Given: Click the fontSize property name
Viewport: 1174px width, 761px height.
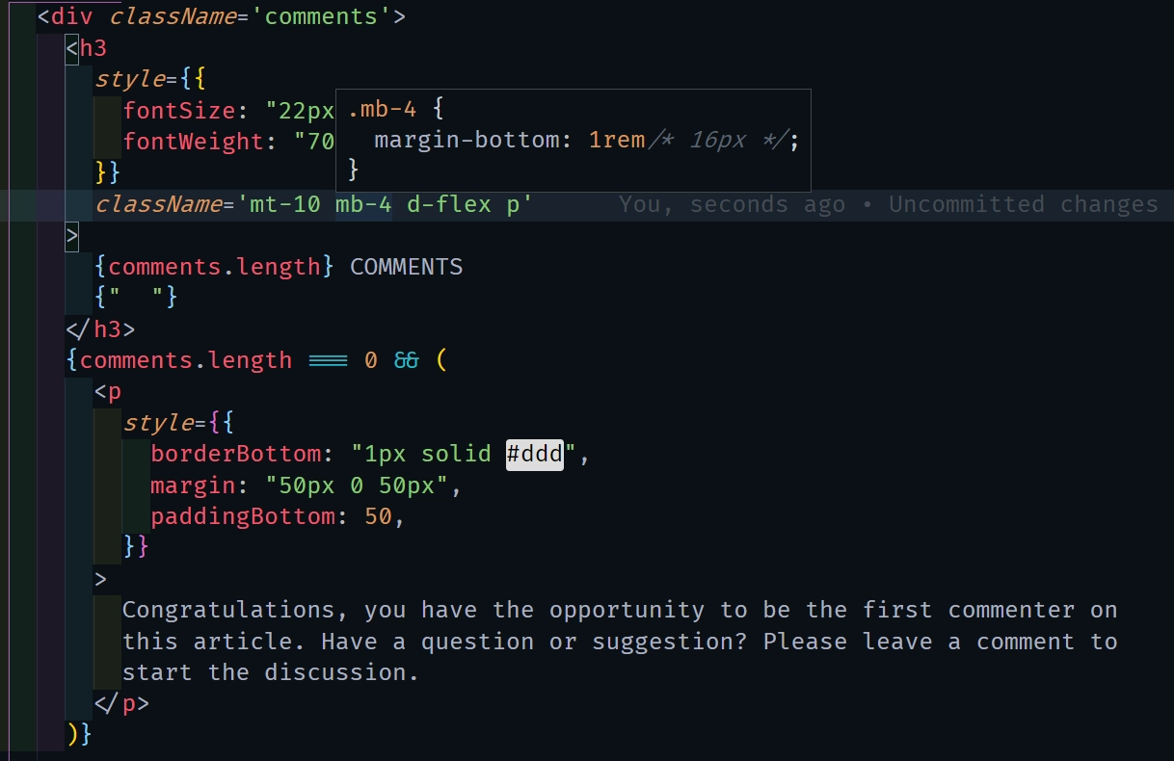Looking at the screenshot, I should click(178, 110).
